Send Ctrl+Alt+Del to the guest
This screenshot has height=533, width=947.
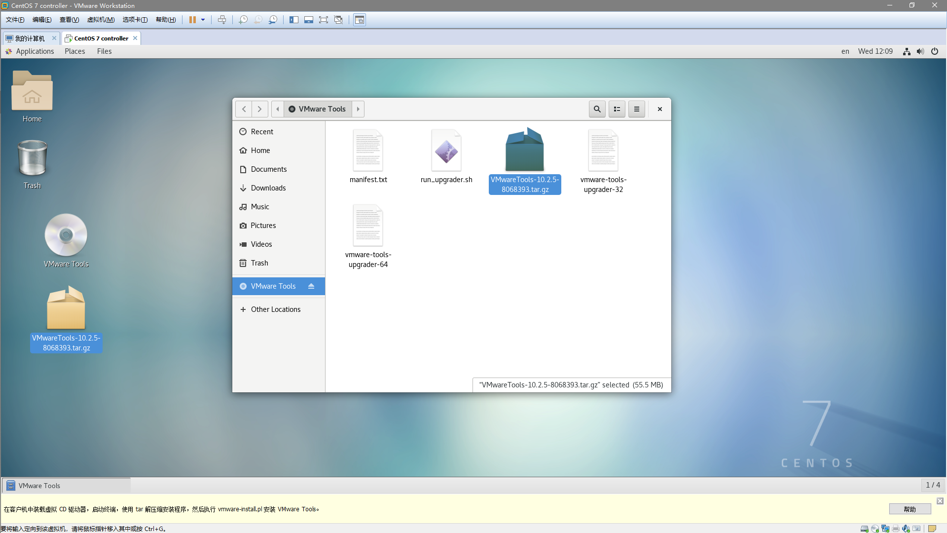click(x=222, y=20)
